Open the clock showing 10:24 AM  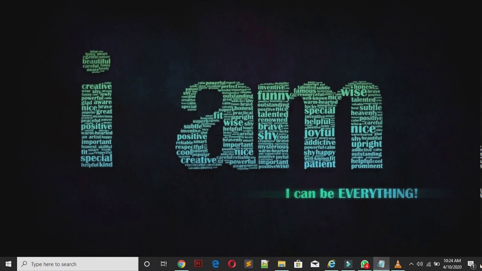click(x=452, y=264)
